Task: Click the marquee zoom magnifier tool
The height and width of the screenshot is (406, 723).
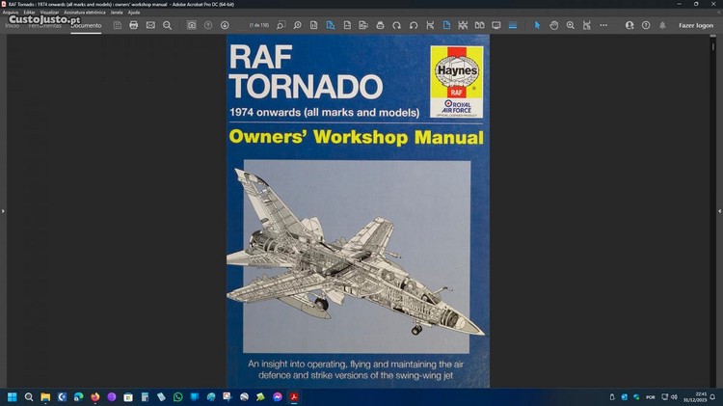Action: point(571,25)
